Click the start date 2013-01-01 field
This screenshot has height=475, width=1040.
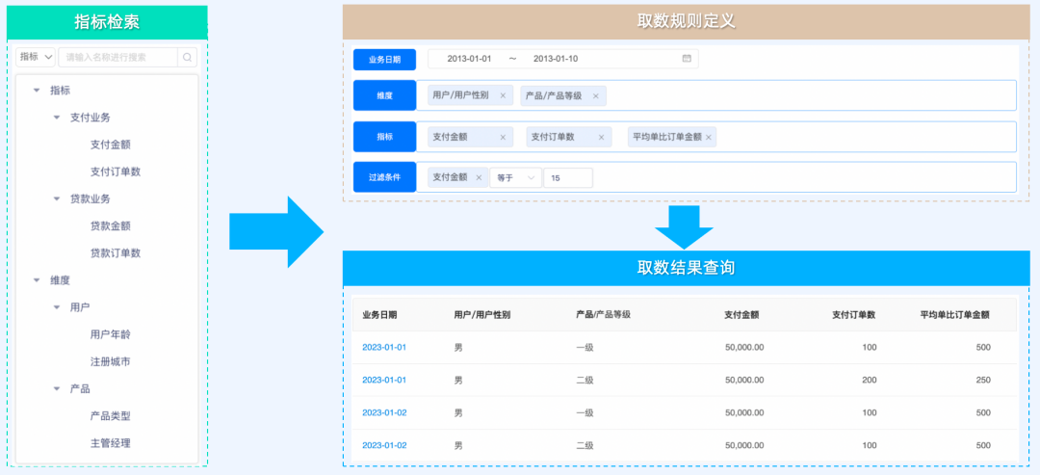click(469, 59)
